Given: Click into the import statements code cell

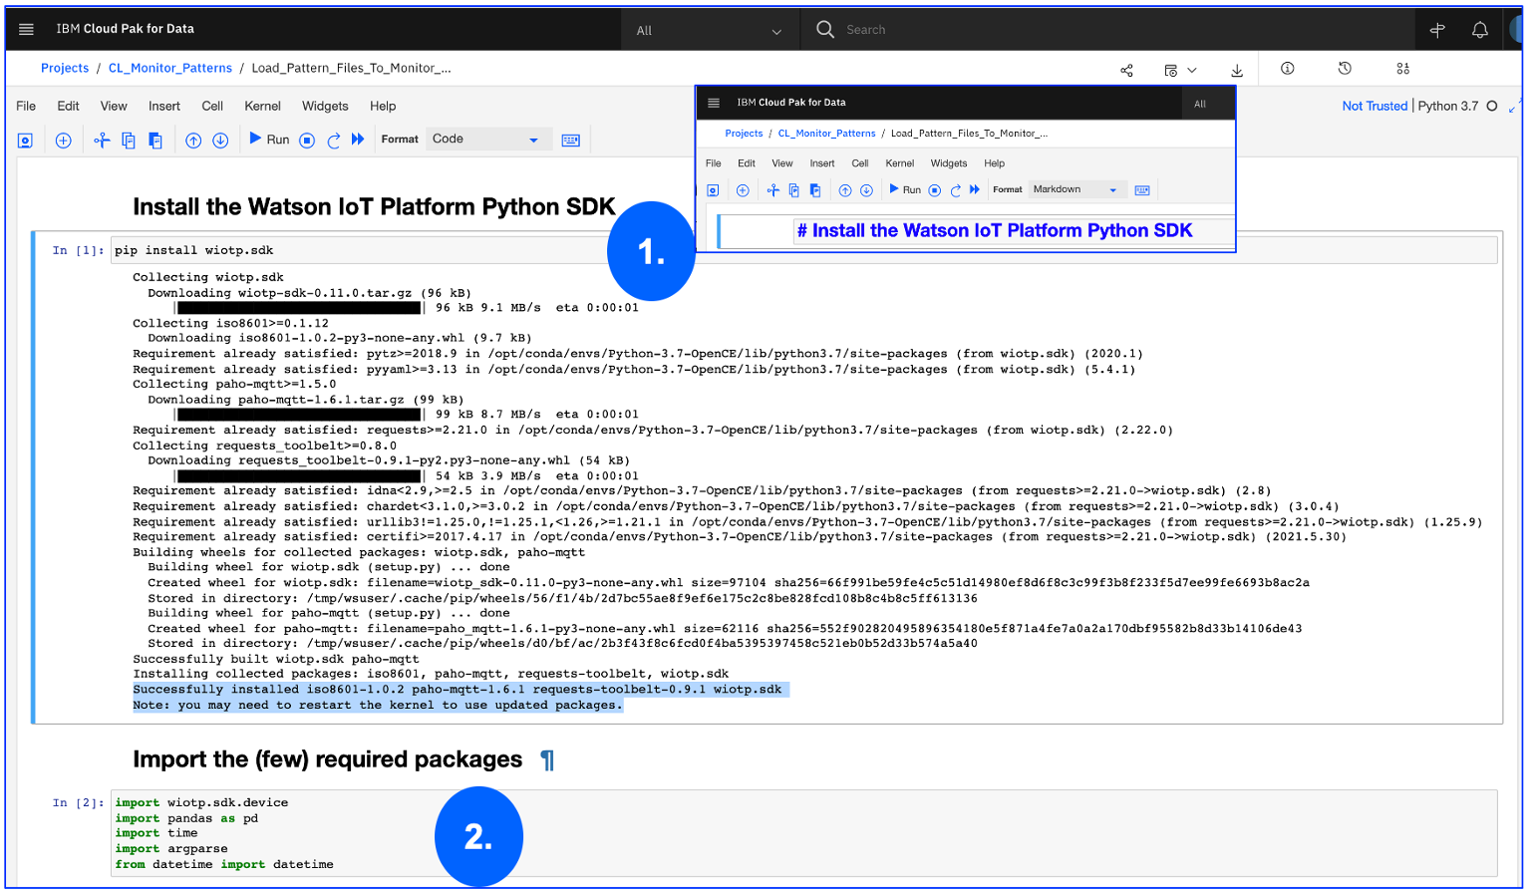Looking at the screenshot, I should pyautogui.click(x=804, y=833).
